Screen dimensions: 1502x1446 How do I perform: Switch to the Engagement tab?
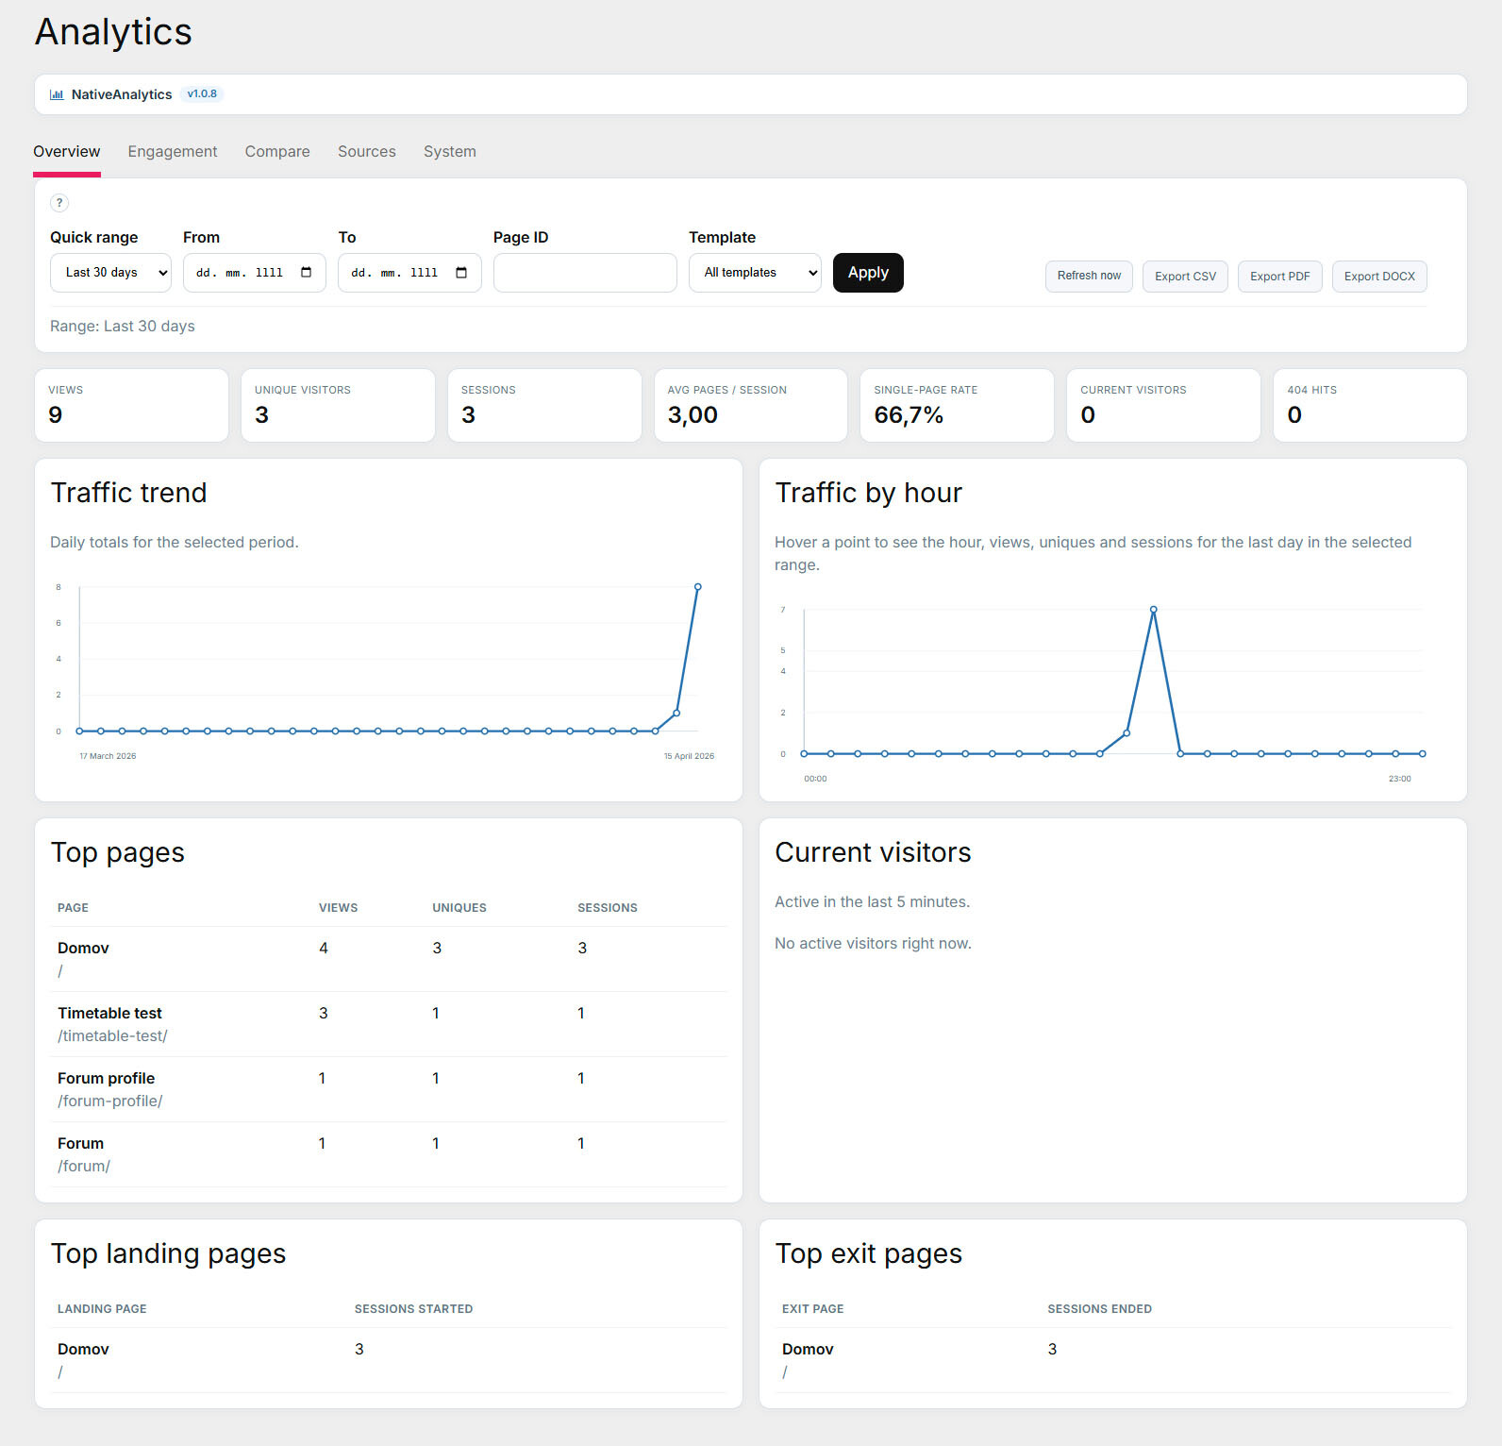(x=173, y=152)
